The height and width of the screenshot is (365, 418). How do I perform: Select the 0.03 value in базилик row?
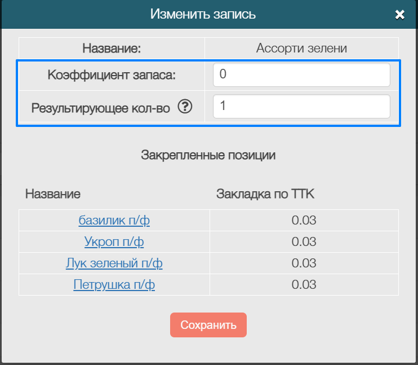(304, 221)
